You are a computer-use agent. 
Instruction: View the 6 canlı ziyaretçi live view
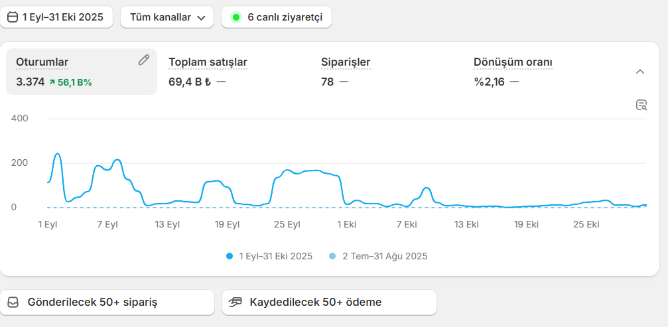[x=284, y=17]
